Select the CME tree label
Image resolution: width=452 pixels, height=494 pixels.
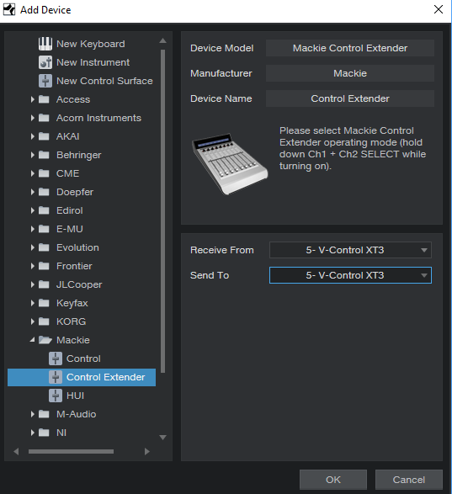coord(68,173)
